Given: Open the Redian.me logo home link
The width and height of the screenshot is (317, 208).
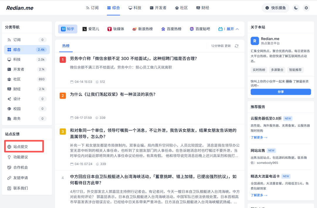Looking at the screenshot, I should click(x=20, y=8).
